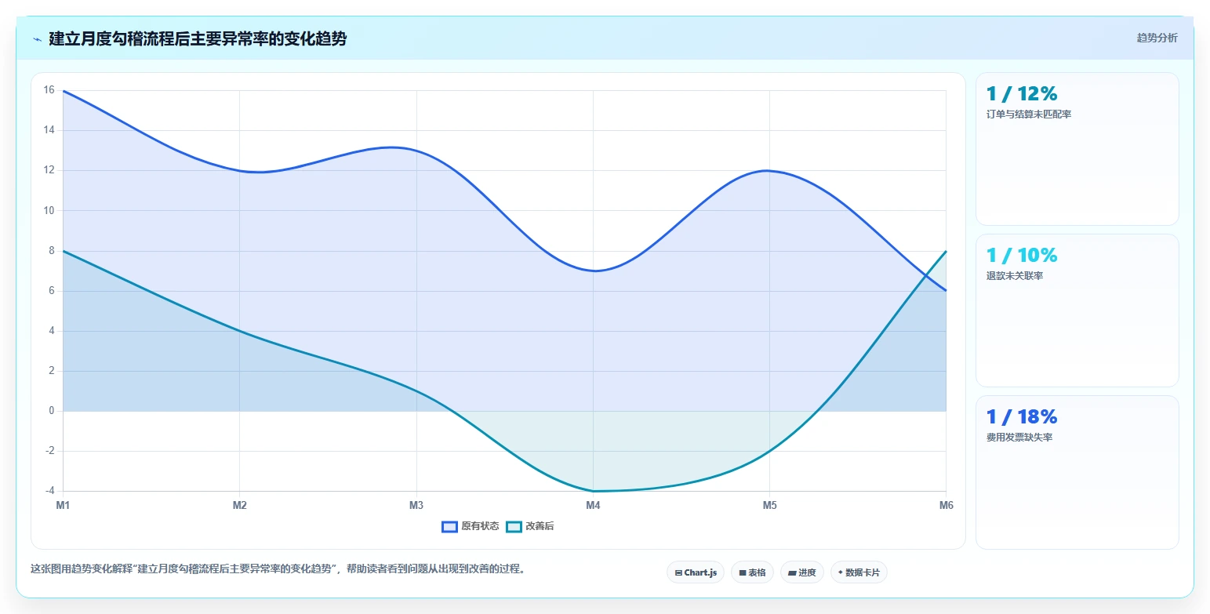Viewport: 1210px width, 614px height.
Task: Click the M4 x-axis label
Action: (593, 505)
